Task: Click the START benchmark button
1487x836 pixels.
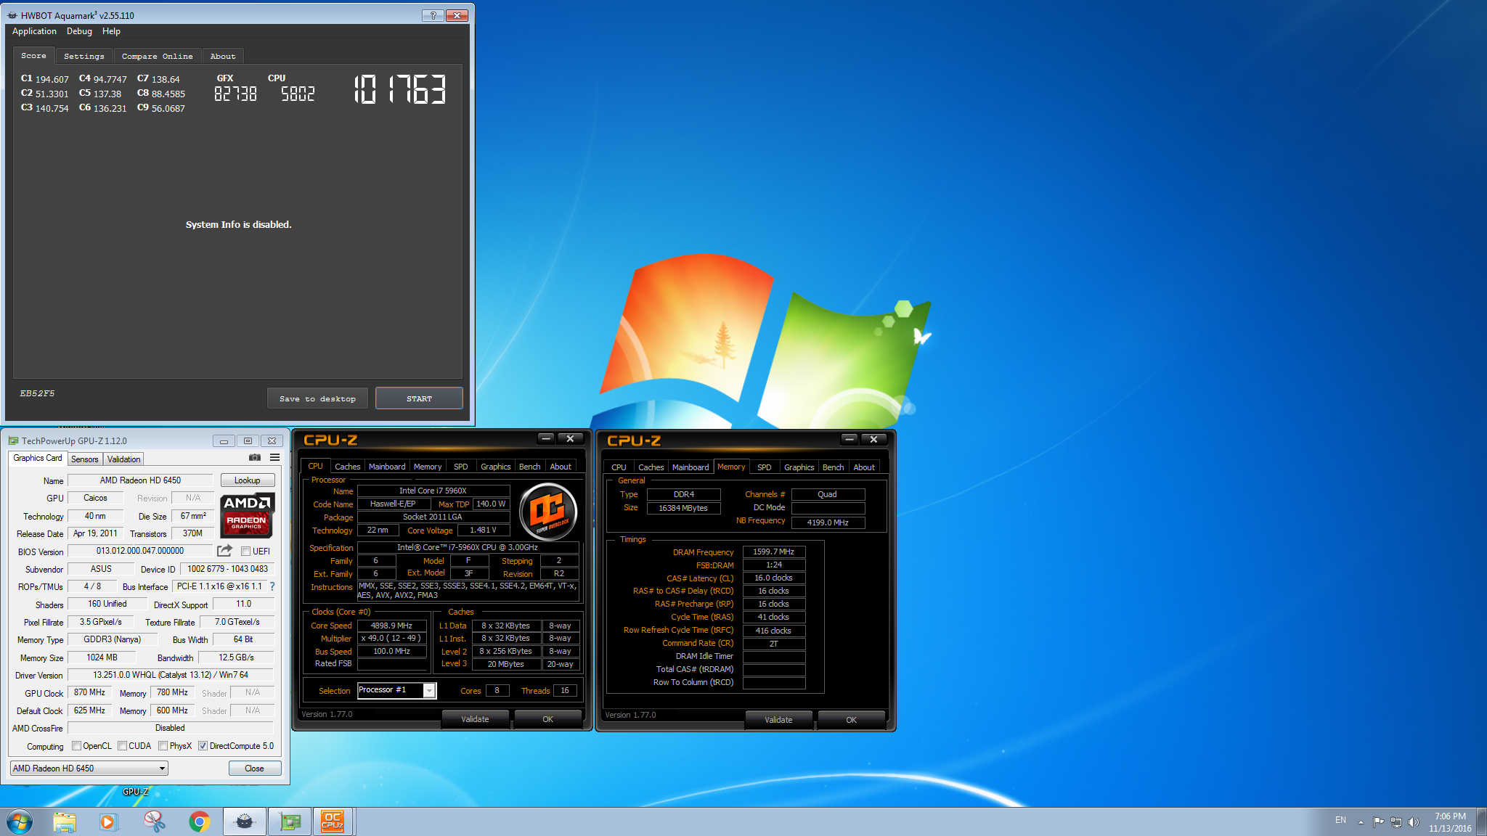Action: (419, 398)
